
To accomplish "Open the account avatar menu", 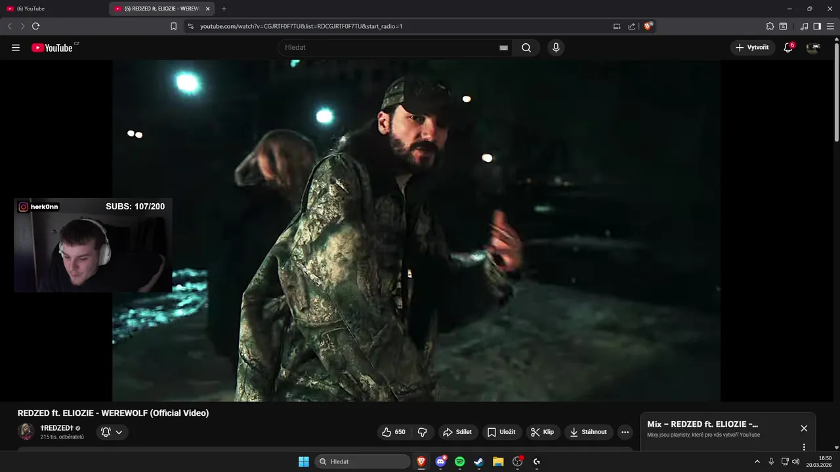I will coord(813,48).
